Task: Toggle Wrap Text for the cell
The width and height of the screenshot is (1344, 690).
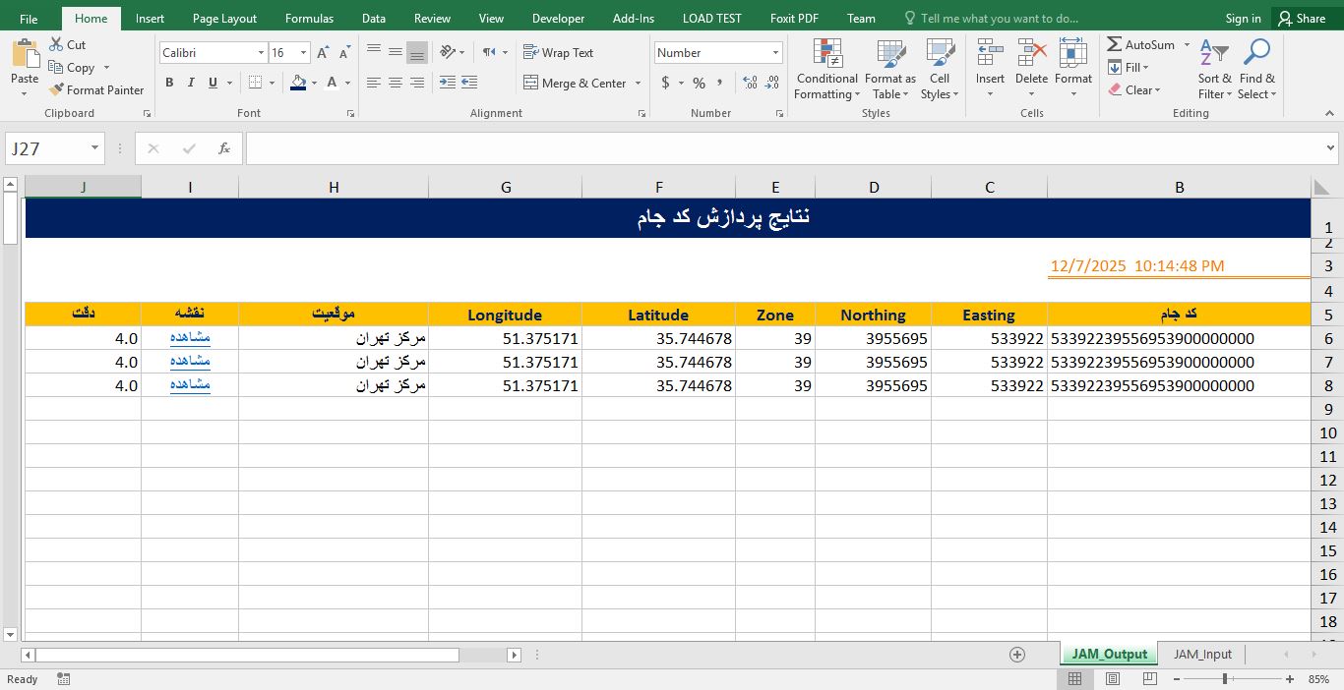Action: 558,53
